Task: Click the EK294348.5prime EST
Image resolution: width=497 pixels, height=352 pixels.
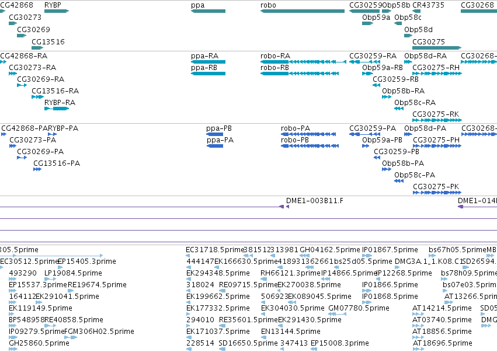Action: tap(188, 279)
